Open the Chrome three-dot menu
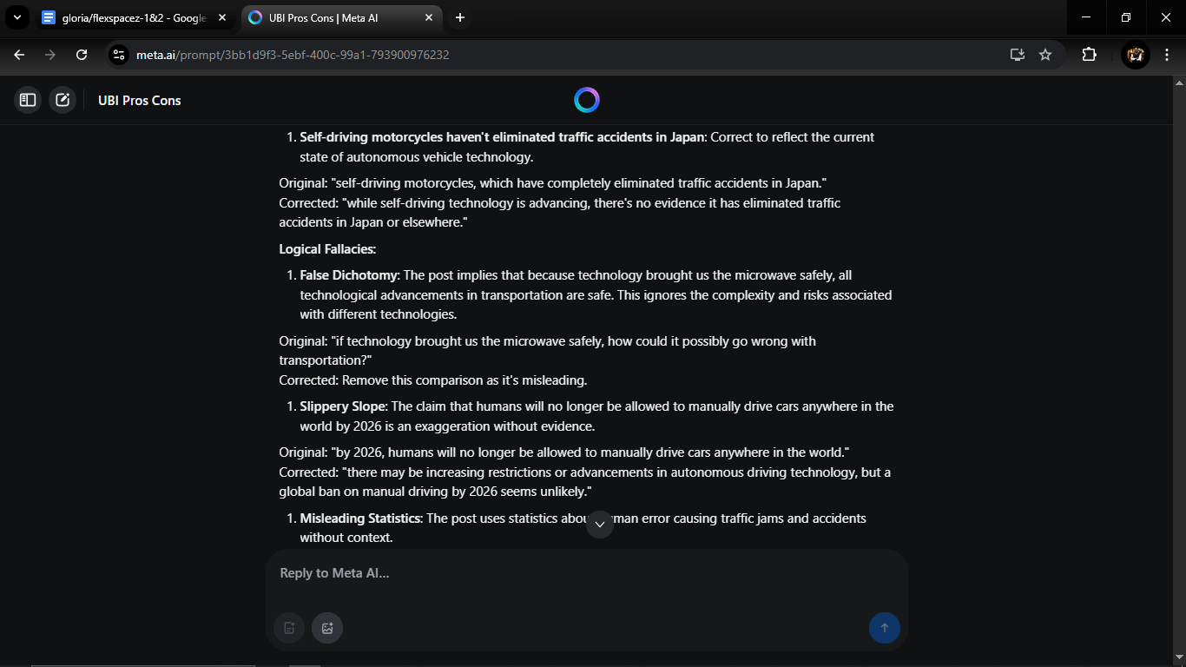1186x667 pixels. tap(1167, 55)
